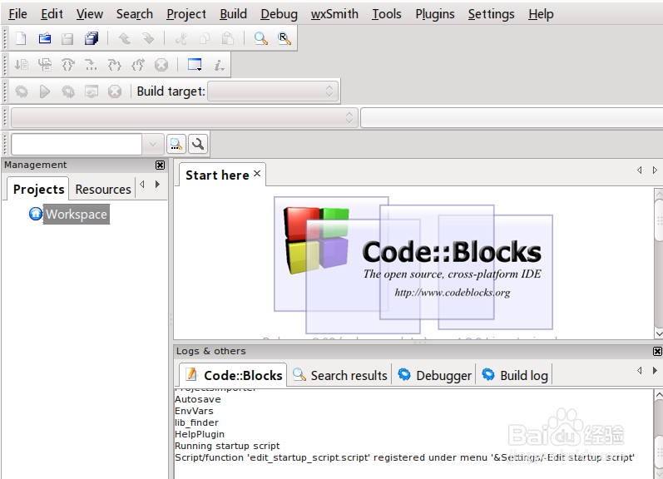Select the Workspace tree node
The image size is (663, 479).
77,215
